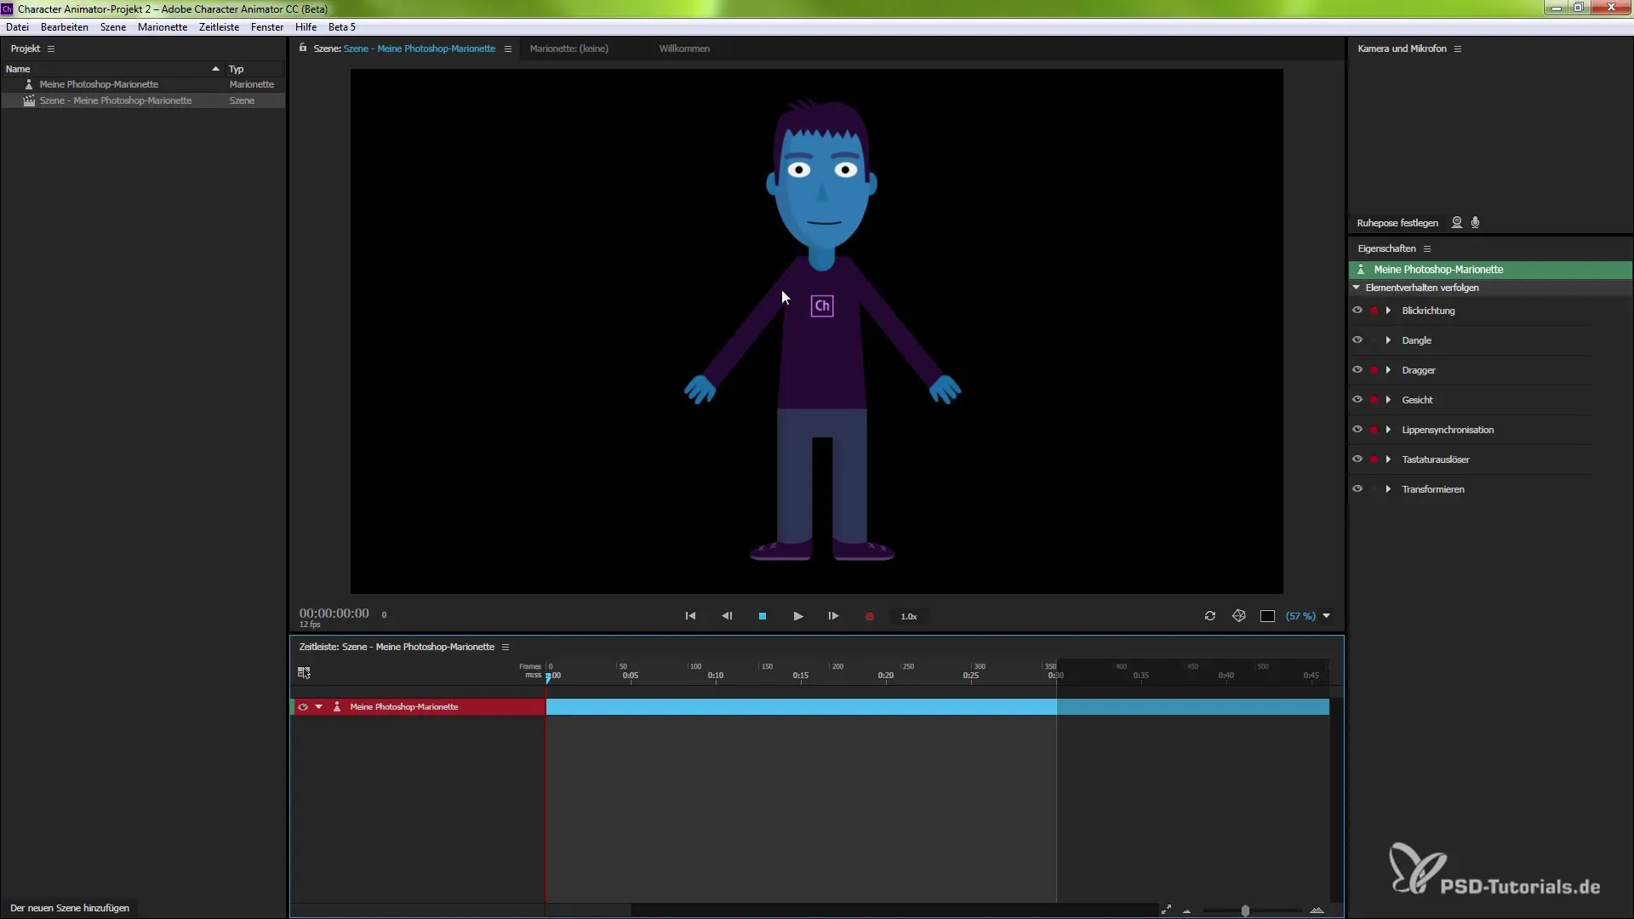Toggle the scene background square icon
The height and width of the screenshot is (919, 1634).
click(x=1267, y=616)
